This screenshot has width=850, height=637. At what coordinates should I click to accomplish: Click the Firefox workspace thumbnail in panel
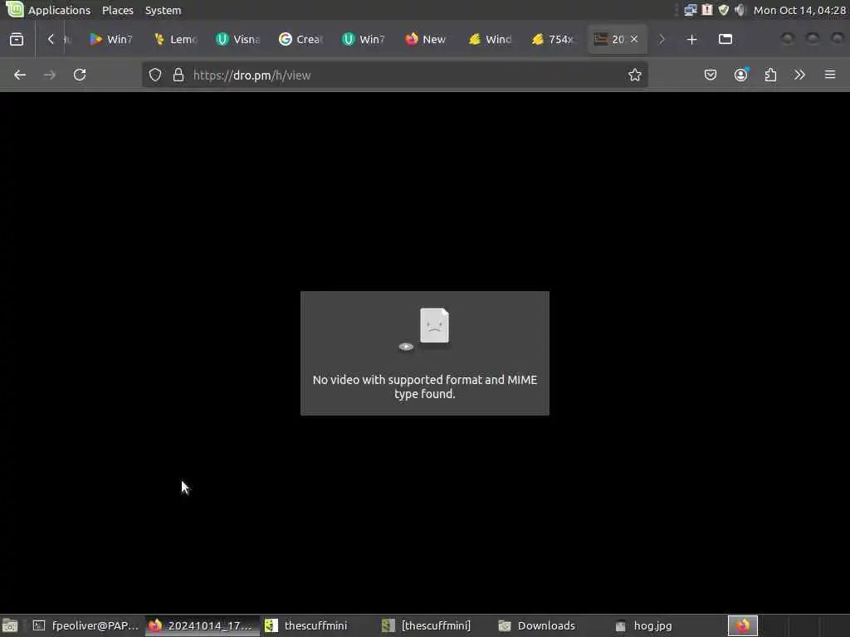pyautogui.click(x=743, y=625)
